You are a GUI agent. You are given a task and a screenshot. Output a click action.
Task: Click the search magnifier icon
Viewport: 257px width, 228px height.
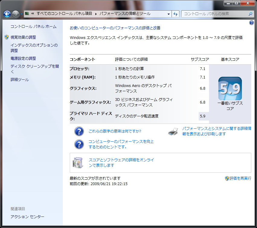[x=250, y=14]
